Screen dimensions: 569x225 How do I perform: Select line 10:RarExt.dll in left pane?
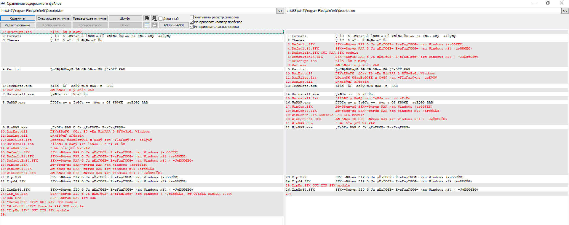tap(142, 132)
